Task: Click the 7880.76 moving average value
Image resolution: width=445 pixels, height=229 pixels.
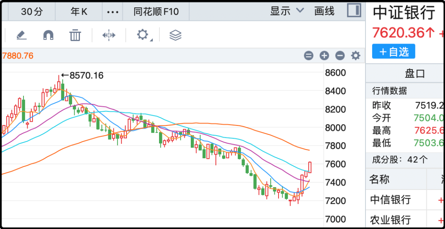Action: pos(18,56)
